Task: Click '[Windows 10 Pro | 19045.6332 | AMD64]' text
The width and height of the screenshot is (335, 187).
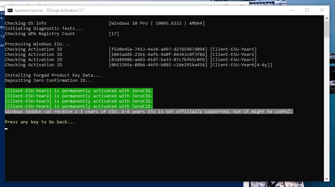Action: (156, 23)
